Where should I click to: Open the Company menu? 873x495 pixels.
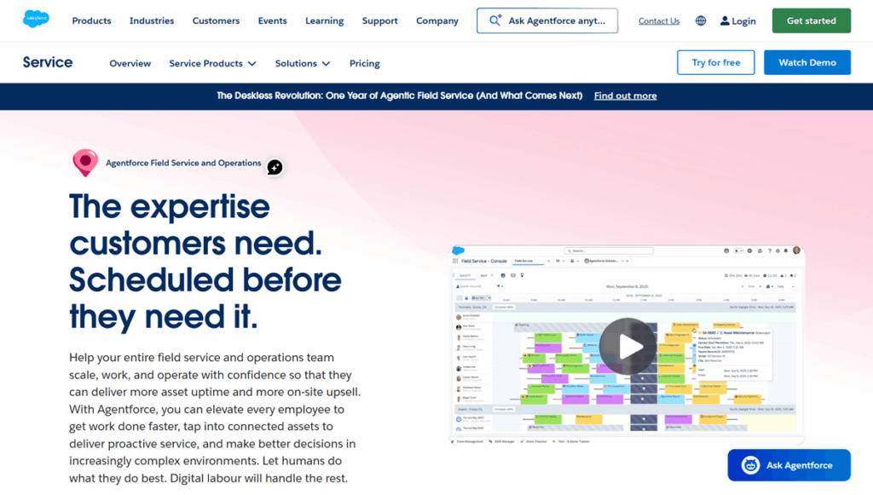point(437,20)
